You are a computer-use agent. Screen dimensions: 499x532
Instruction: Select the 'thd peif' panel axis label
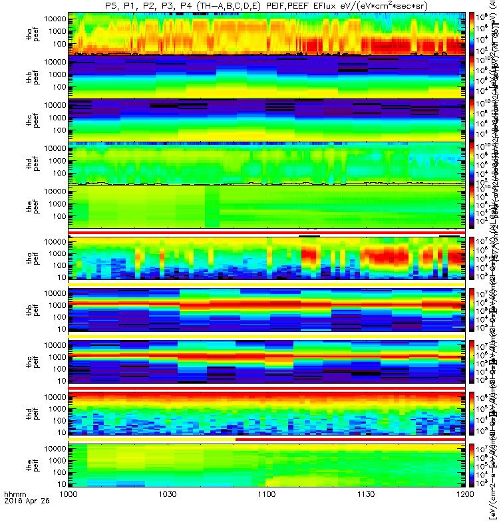coord(33,414)
